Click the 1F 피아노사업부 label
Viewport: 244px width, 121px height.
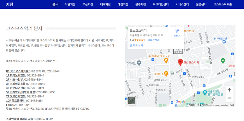[16, 76]
